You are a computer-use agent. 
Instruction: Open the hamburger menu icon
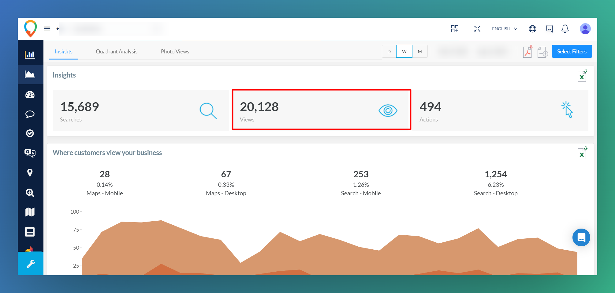click(x=47, y=29)
